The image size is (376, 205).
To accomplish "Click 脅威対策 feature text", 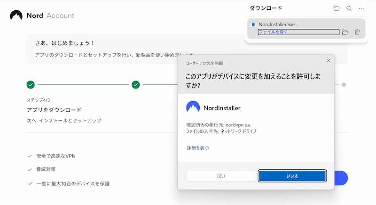I will pyautogui.click(x=46, y=169).
